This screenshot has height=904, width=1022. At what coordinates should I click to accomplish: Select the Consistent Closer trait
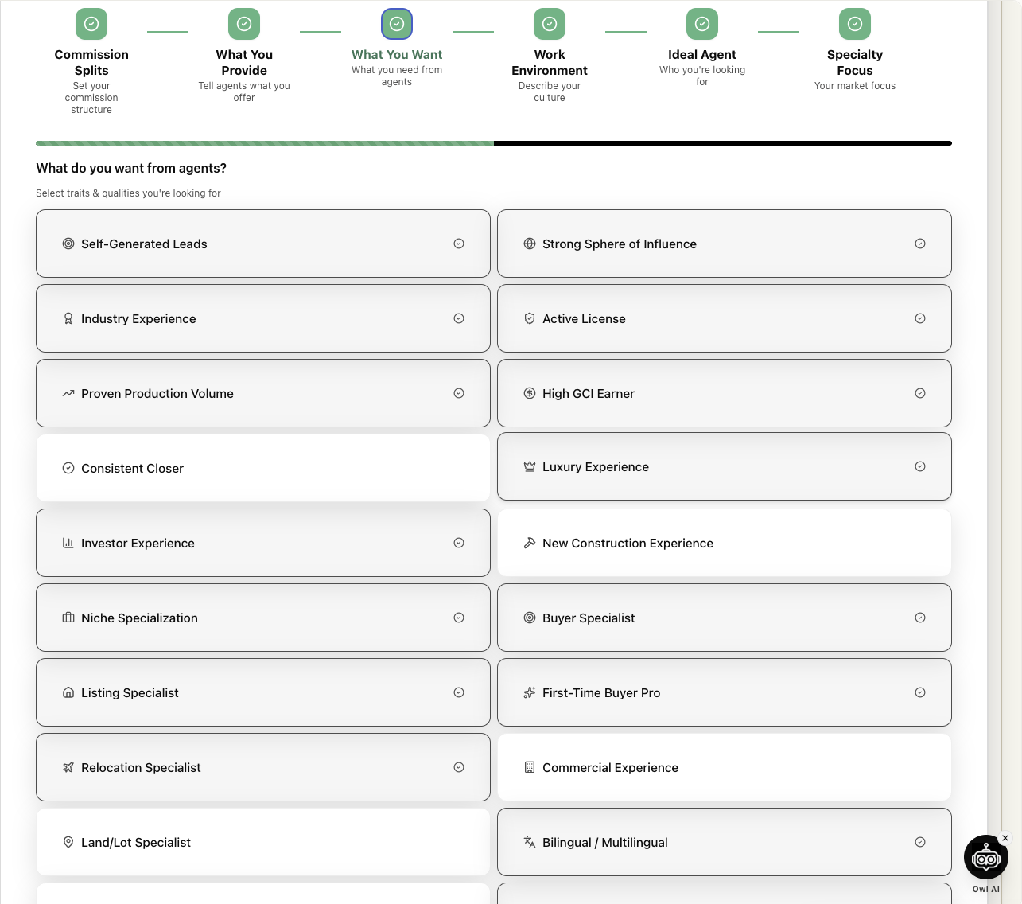[262, 468]
